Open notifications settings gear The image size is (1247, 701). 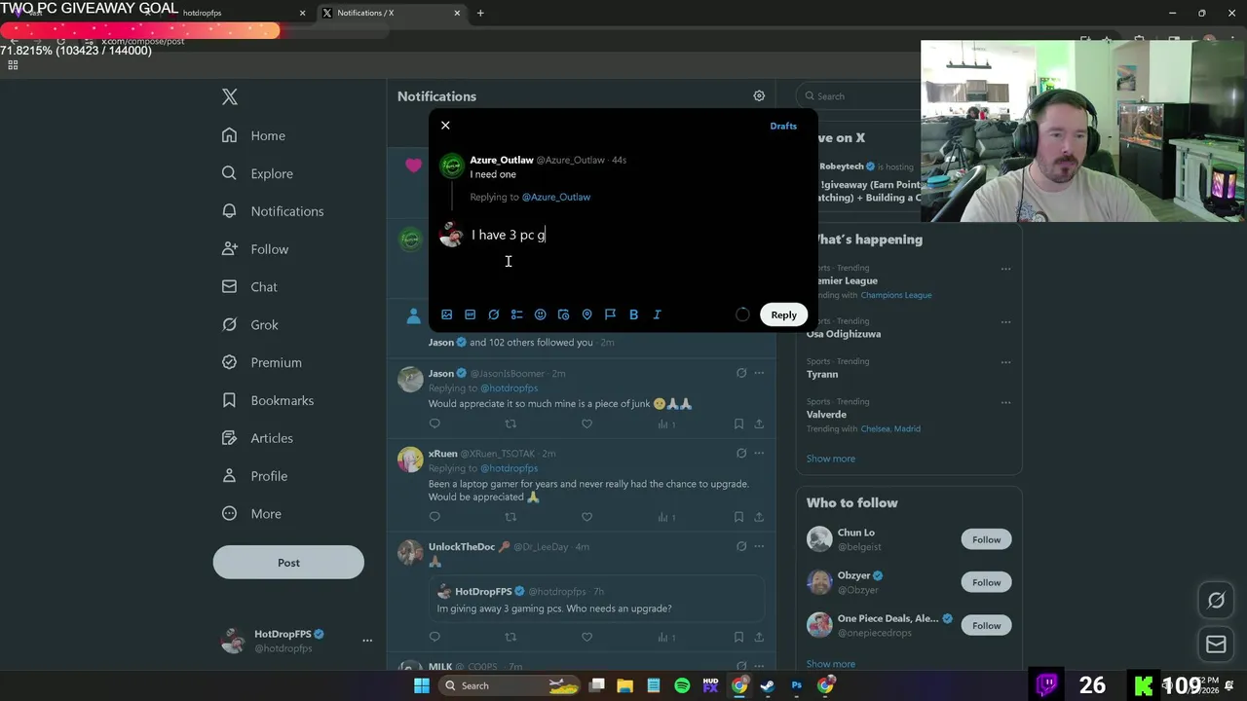[759, 96]
